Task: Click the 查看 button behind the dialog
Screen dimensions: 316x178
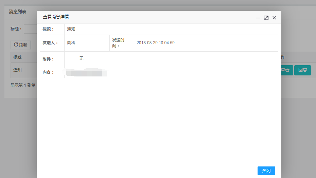Action: point(287,70)
